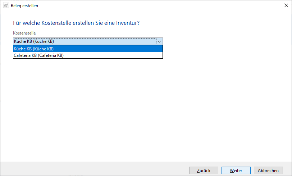Click the shopping cart app icon in title bar
Screen dimensions: 292x176
pyautogui.click(x=6, y=6)
